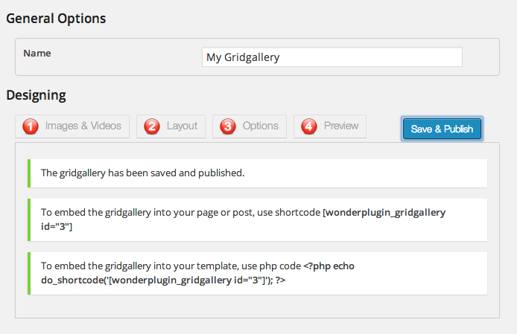This screenshot has width=517, height=334.
Task: Click the red number 1 circle icon
Action: 31,126
